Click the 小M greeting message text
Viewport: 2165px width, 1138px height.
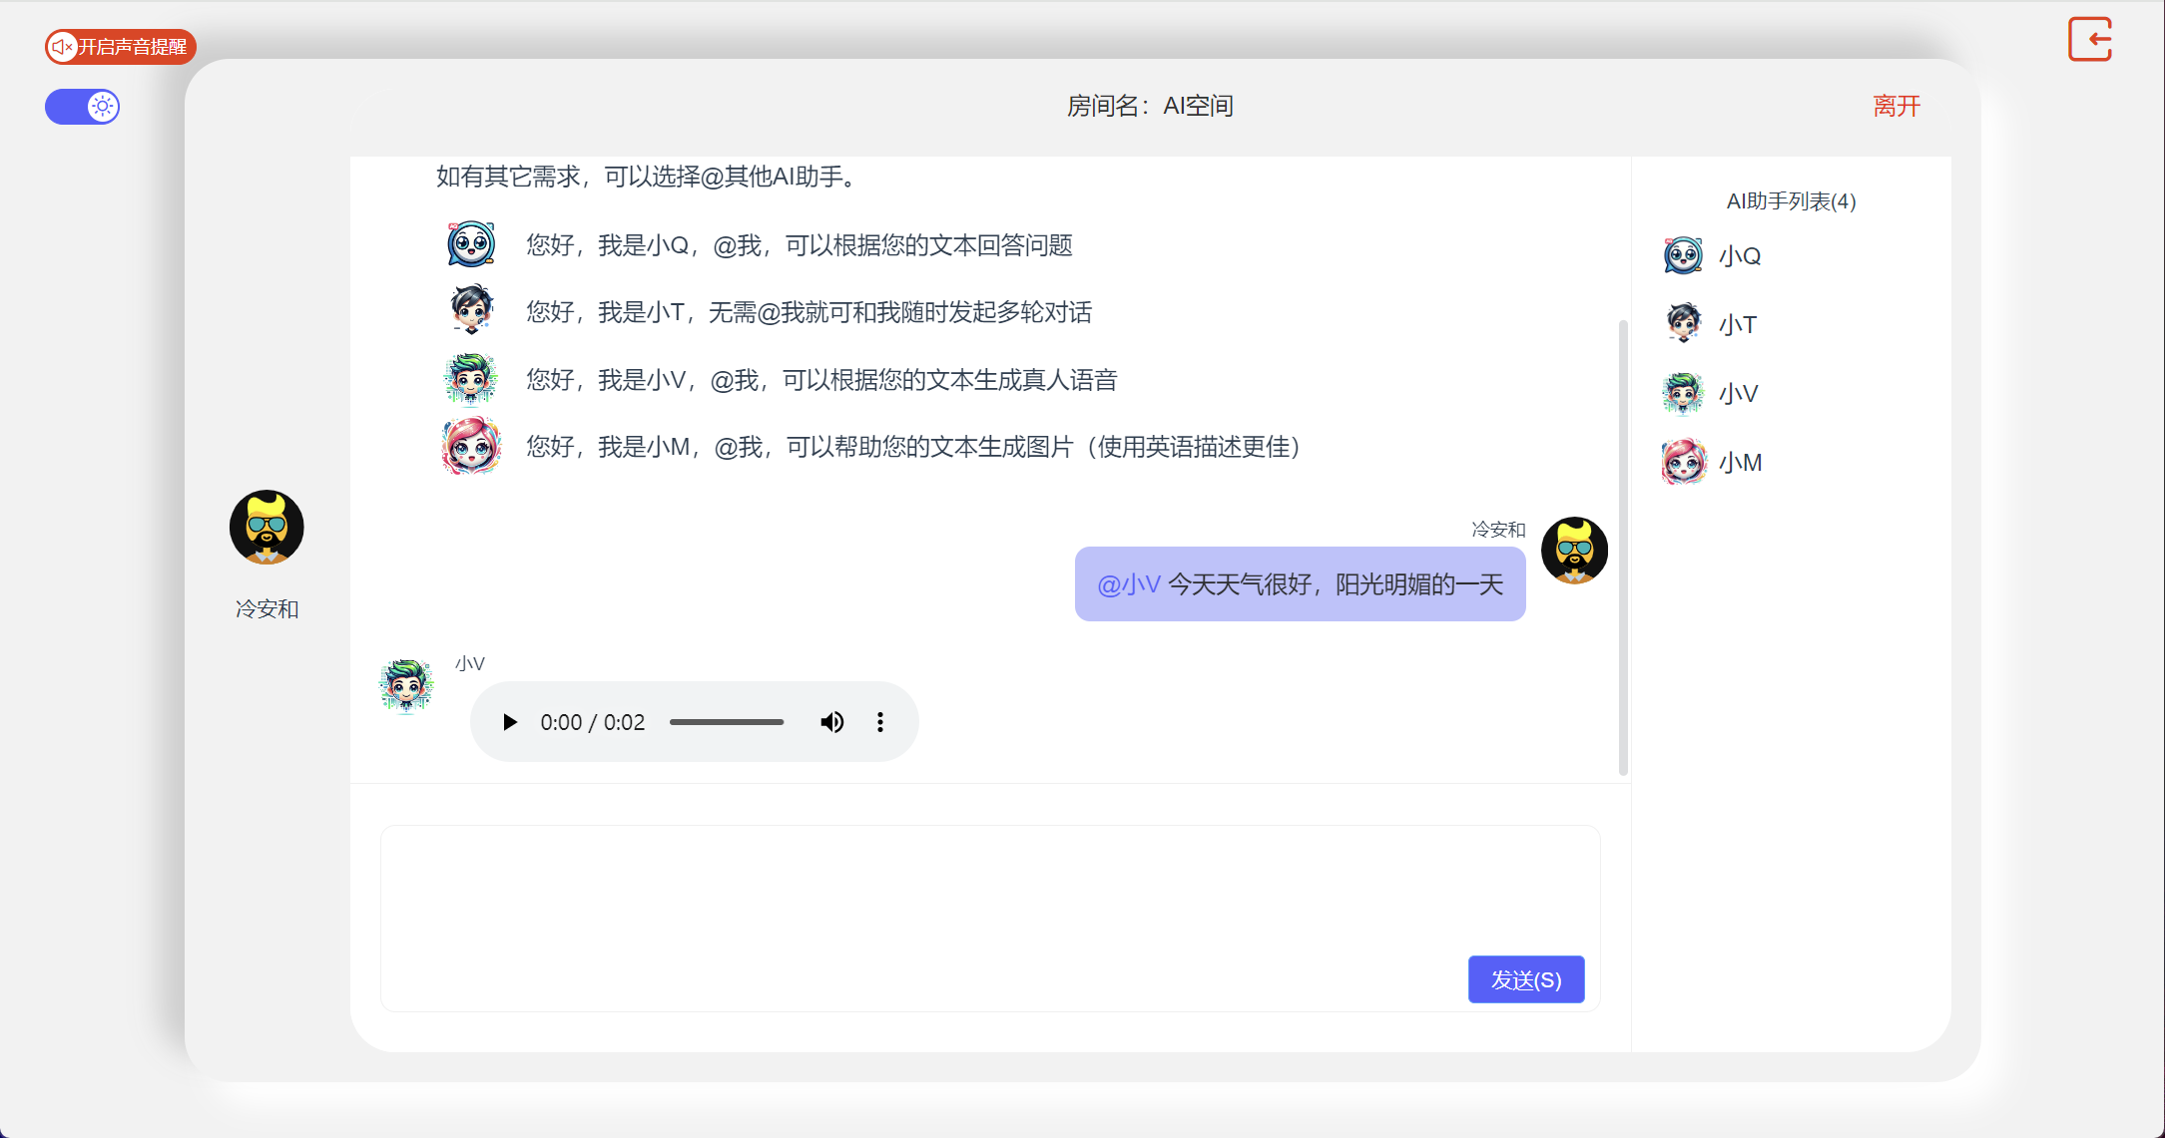[913, 447]
